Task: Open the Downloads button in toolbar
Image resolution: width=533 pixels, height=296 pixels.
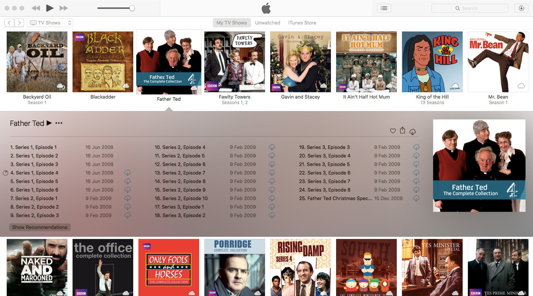Action: click(521, 8)
